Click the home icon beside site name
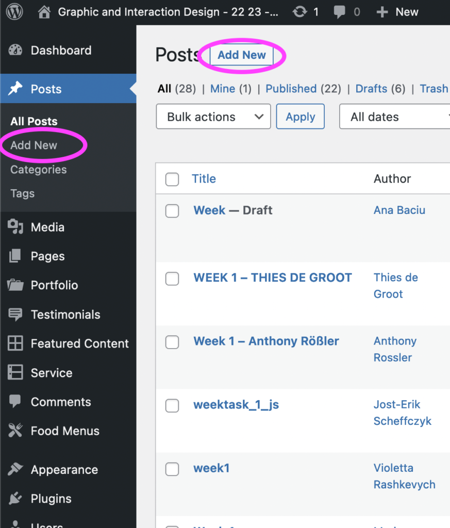Screen dimensions: 450x528 click(45, 12)
